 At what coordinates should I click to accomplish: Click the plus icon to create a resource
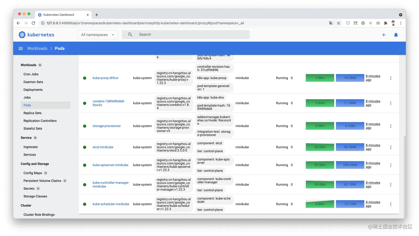pyautogui.click(x=384, y=35)
